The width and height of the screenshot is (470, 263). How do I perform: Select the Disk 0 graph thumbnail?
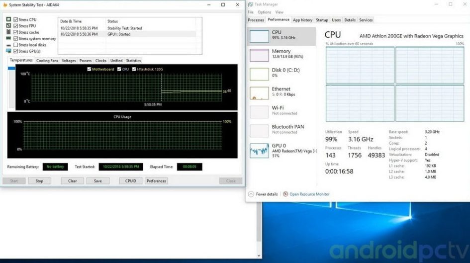pyautogui.click(x=259, y=74)
